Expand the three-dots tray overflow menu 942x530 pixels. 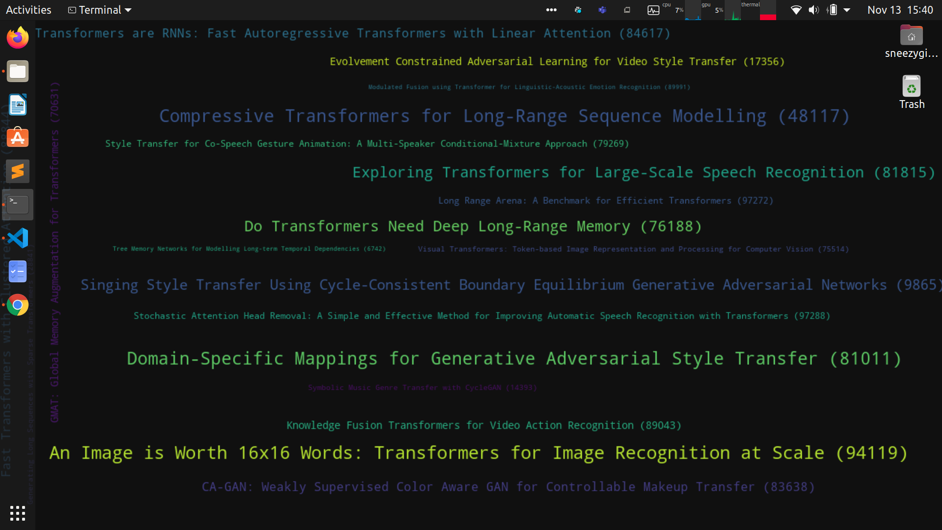pyautogui.click(x=551, y=10)
